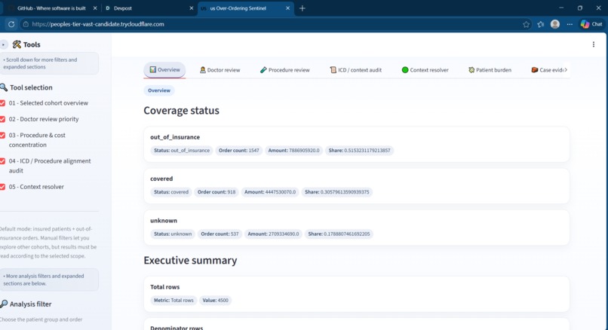Click the covered card title

161,179
